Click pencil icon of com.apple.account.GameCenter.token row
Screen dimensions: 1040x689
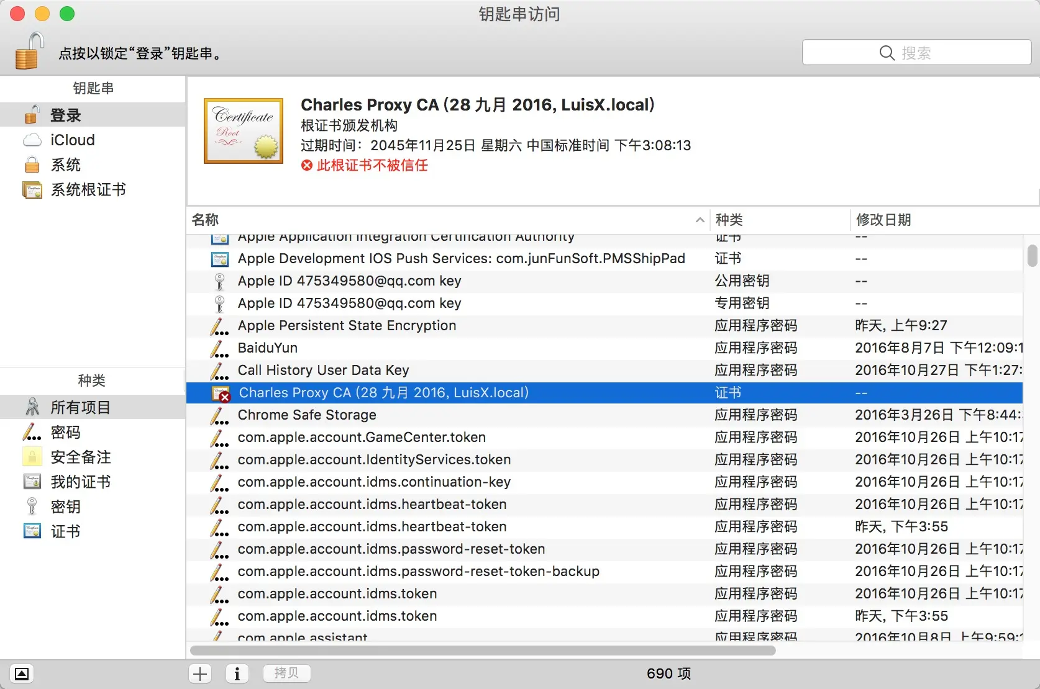pos(219,438)
